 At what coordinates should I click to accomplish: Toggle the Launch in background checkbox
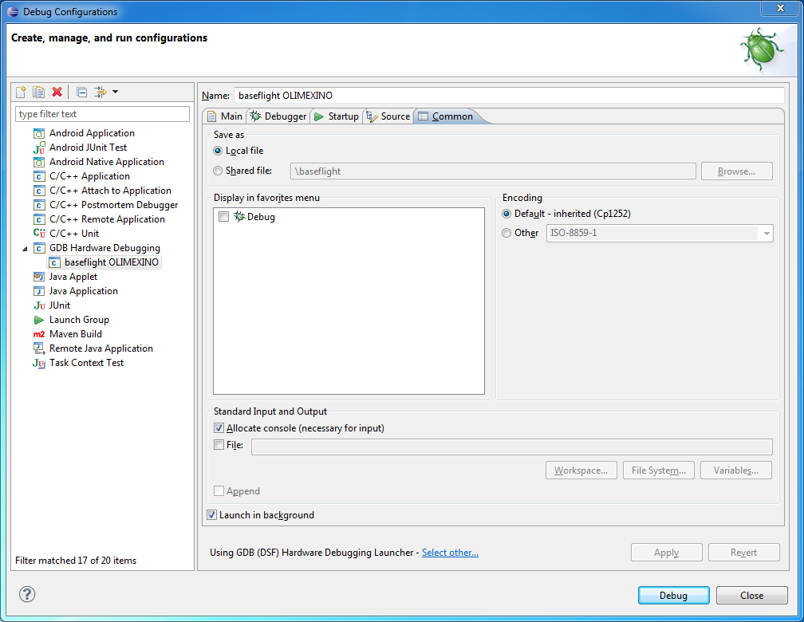tap(212, 515)
